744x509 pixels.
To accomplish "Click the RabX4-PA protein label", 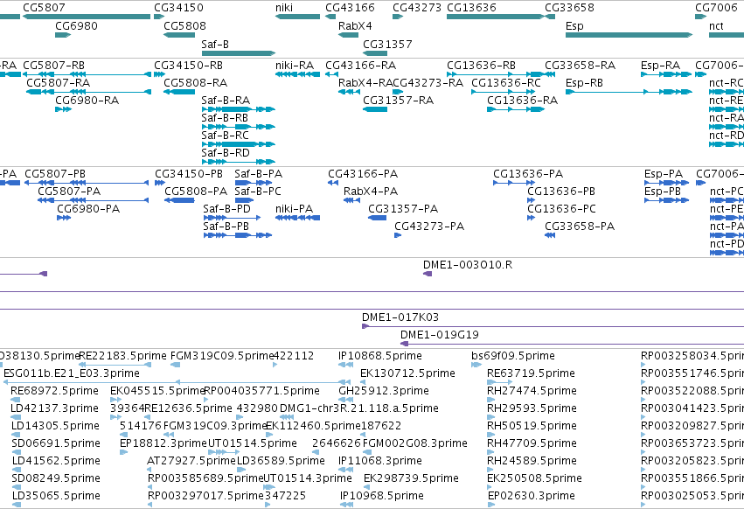I will coord(371,192).
